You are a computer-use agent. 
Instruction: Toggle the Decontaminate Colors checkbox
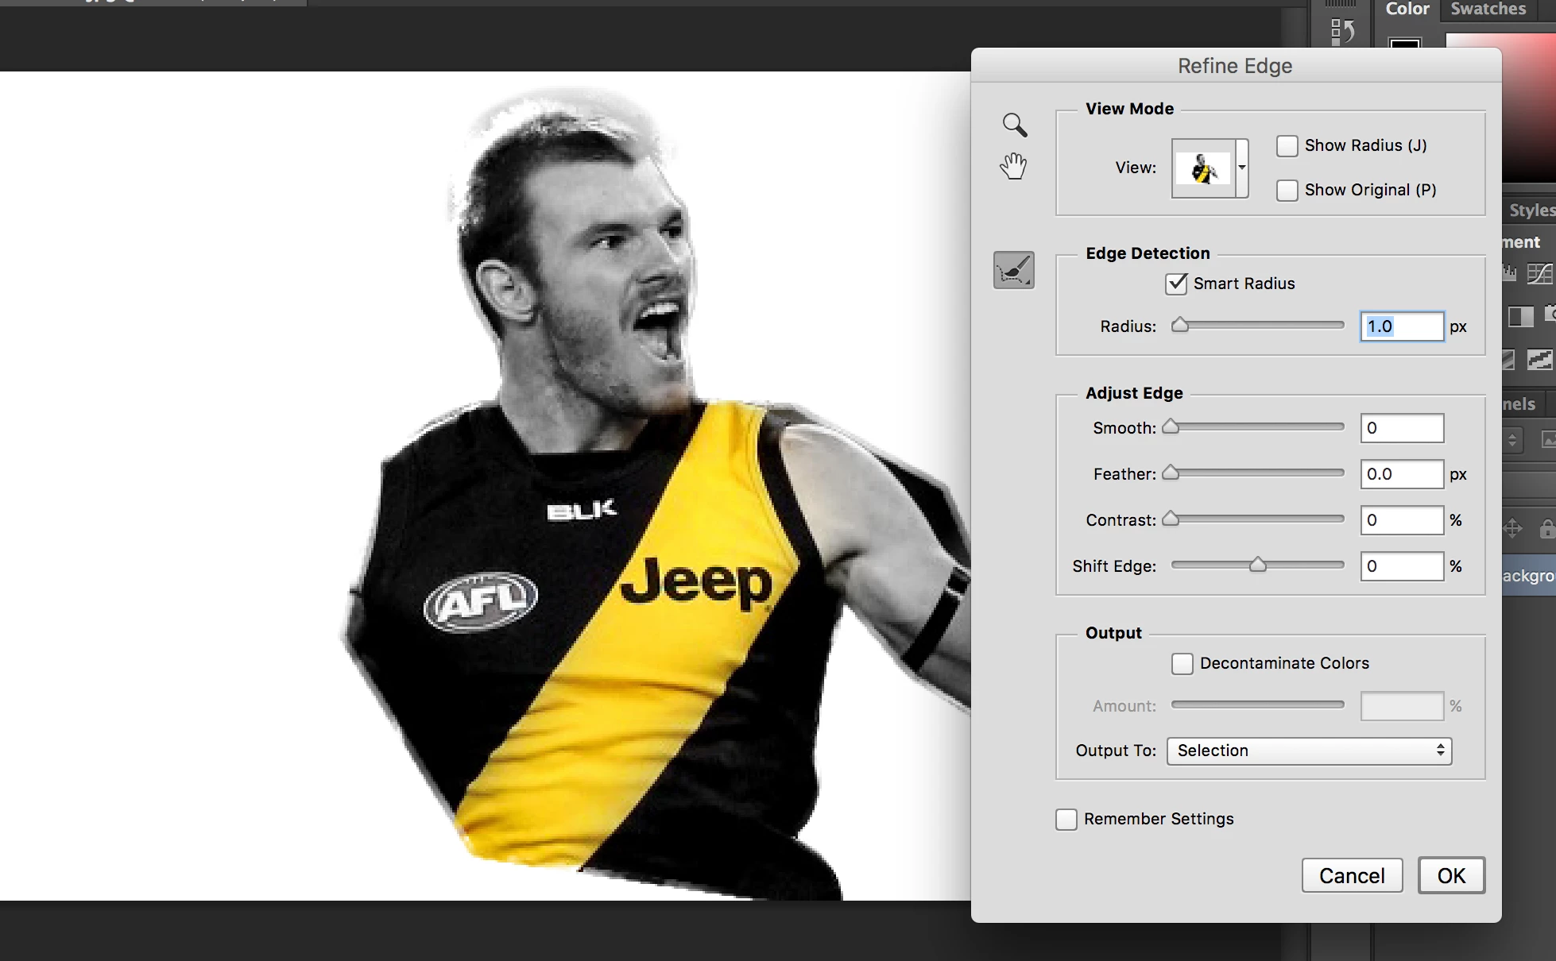click(x=1182, y=664)
